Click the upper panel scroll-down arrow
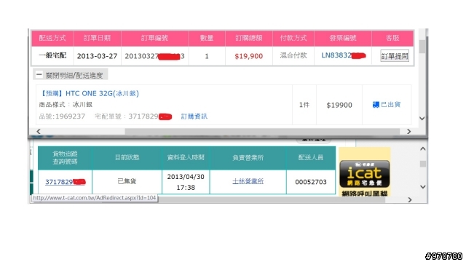Image resolution: width=466 pixels, height=262 pixels. click(422, 118)
